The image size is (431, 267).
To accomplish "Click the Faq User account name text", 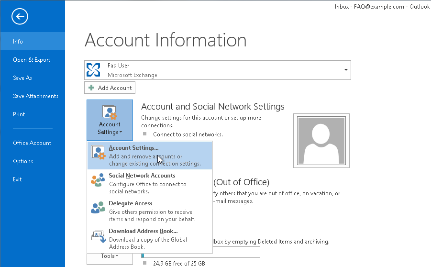I will [x=118, y=66].
